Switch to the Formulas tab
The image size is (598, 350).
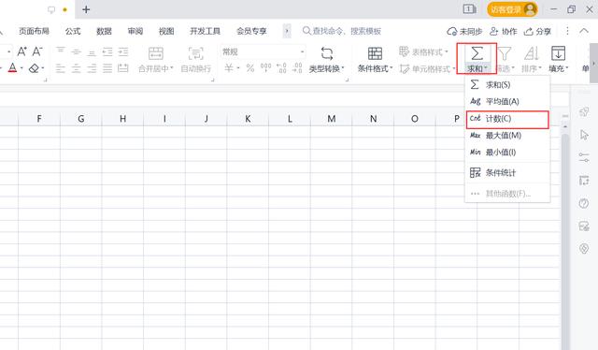click(x=73, y=31)
